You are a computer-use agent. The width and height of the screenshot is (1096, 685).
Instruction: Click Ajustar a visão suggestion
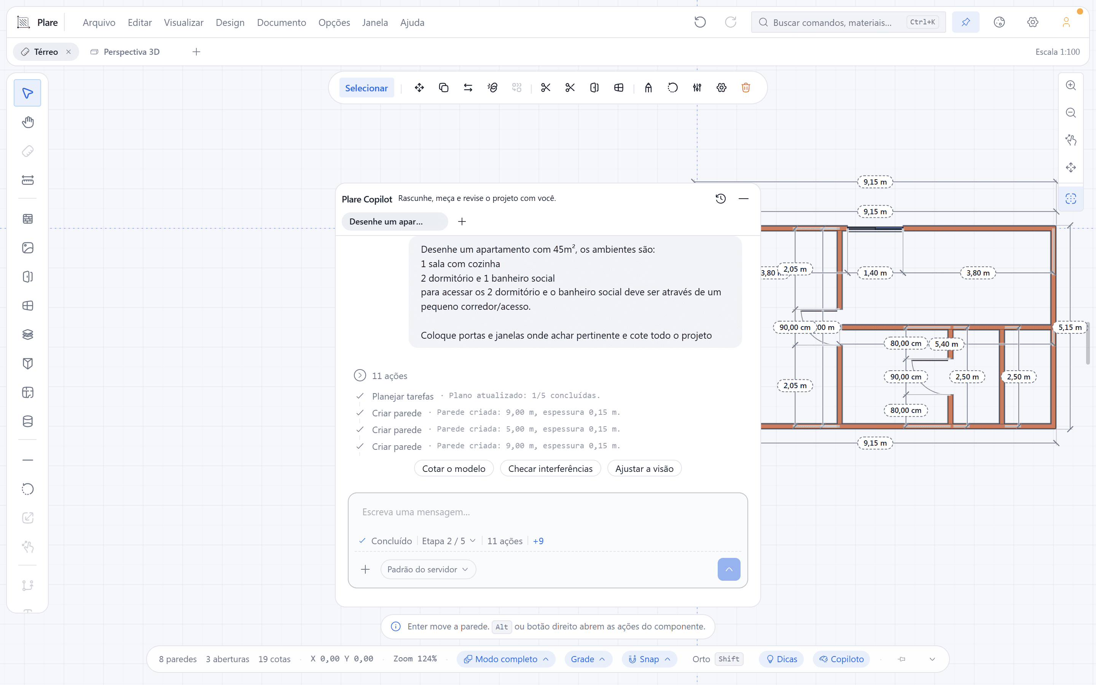click(x=644, y=468)
